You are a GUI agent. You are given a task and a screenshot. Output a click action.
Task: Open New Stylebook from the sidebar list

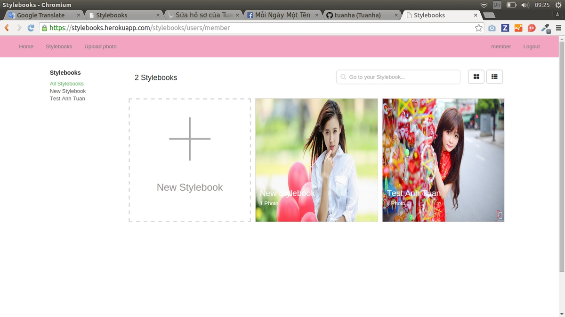pyautogui.click(x=68, y=91)
